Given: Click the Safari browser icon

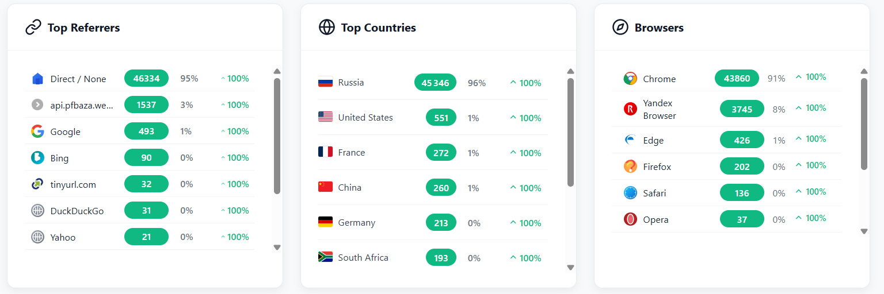Looking at the screenshot, I should click(x=630, y=193).
